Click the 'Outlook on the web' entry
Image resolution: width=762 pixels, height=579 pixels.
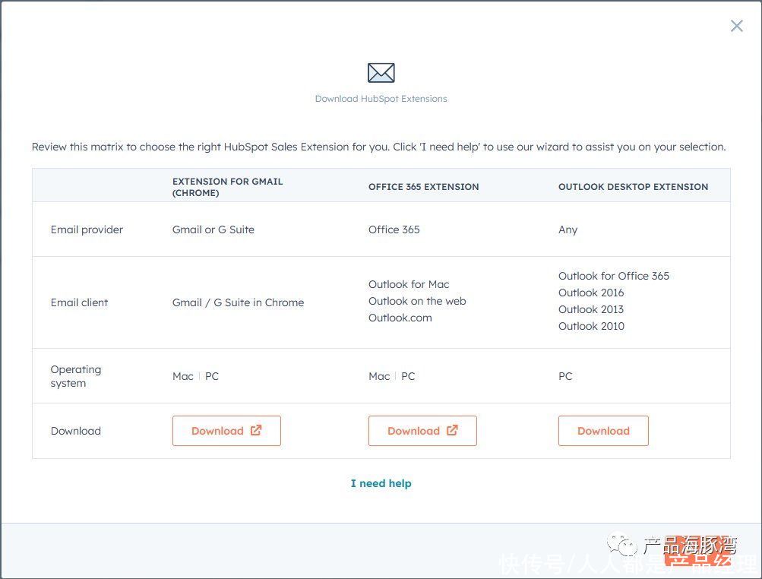click(x=417, y=301)
